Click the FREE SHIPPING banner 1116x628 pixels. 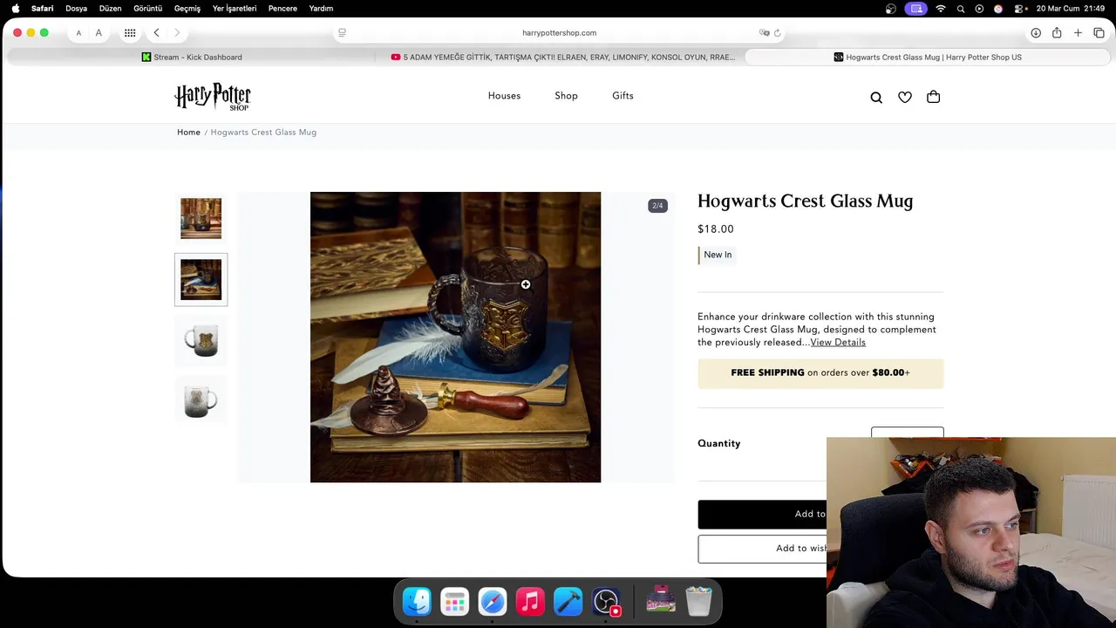(x=820, y=372)
